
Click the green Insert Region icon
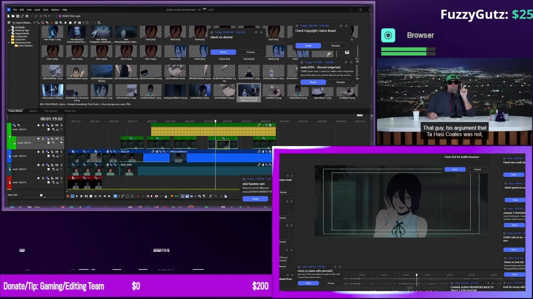point(177,196)
